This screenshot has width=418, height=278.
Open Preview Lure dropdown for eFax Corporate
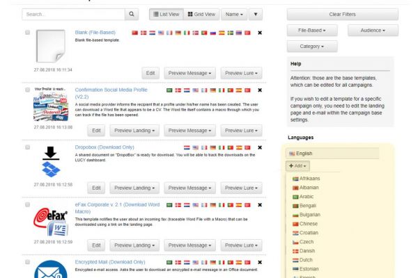(x=241, y=245)
